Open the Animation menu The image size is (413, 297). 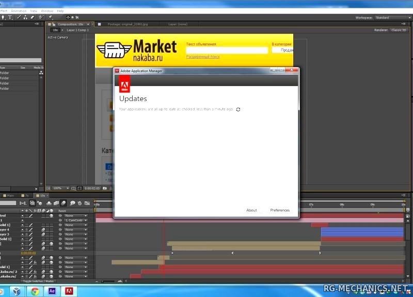coord(19,11)
